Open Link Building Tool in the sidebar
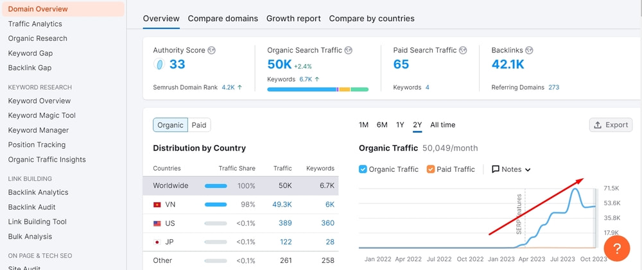The height and width of the screenshot is (270, 642). click(37, 222)
